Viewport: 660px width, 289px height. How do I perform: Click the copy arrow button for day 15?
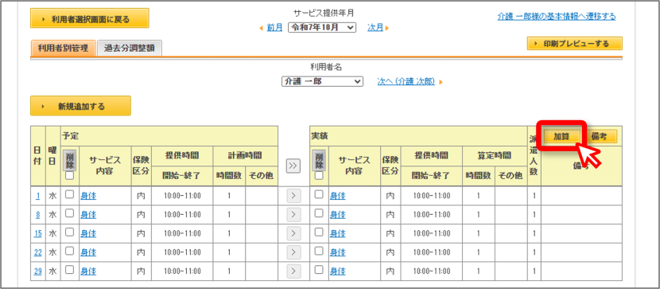pos(293,233)
